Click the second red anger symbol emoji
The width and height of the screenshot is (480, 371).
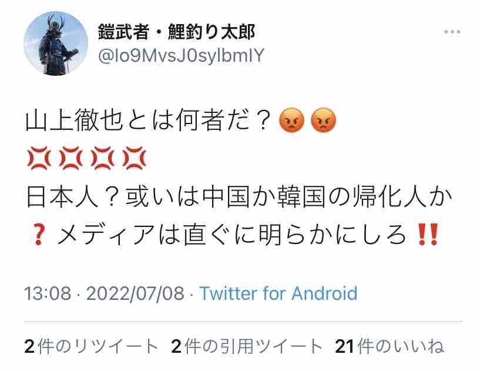[71, 158]
